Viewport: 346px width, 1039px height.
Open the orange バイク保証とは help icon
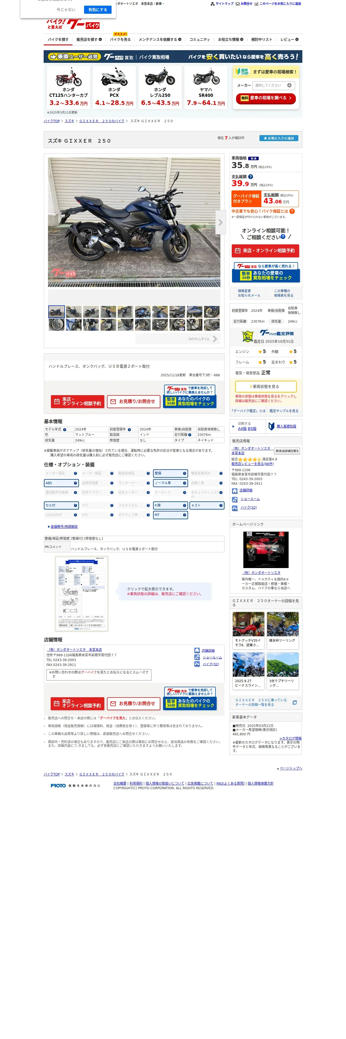point(292,211)
